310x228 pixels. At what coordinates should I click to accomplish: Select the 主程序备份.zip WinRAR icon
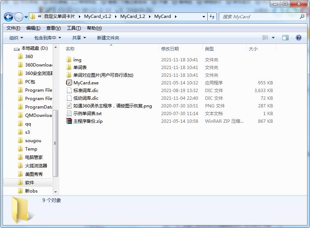(x=69, y=121)
